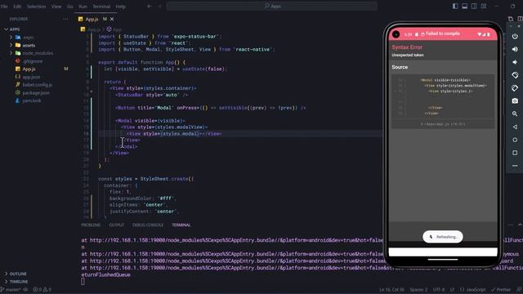Open the customize layout icon

click(x=483, y=6)
